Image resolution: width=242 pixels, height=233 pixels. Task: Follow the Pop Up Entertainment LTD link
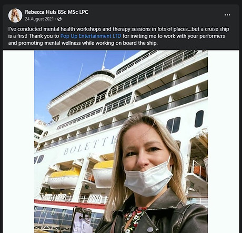point(90,36)
